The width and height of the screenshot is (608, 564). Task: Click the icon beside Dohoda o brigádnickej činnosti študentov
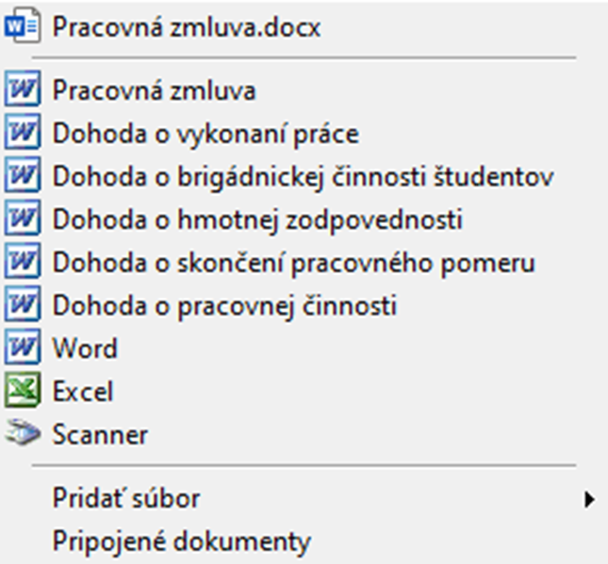[x=22, y=175]
